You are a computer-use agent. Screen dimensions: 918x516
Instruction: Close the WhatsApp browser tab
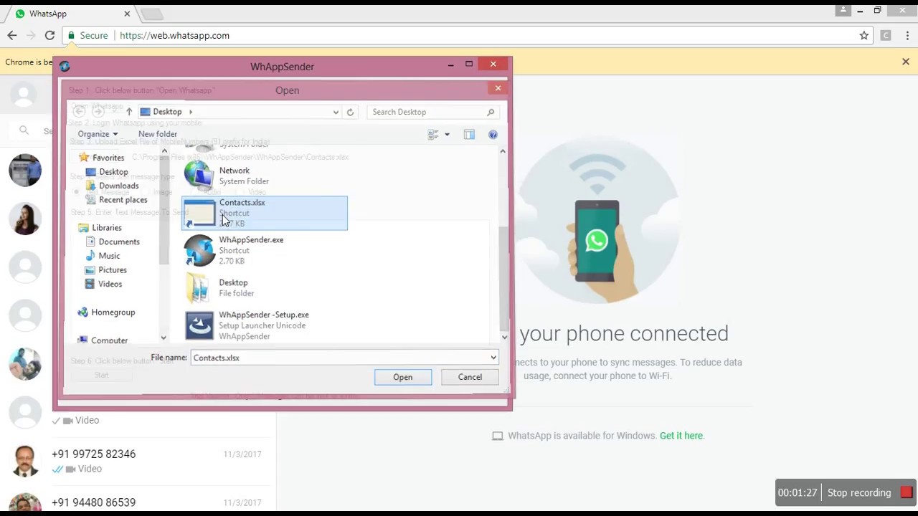(127, 14)
